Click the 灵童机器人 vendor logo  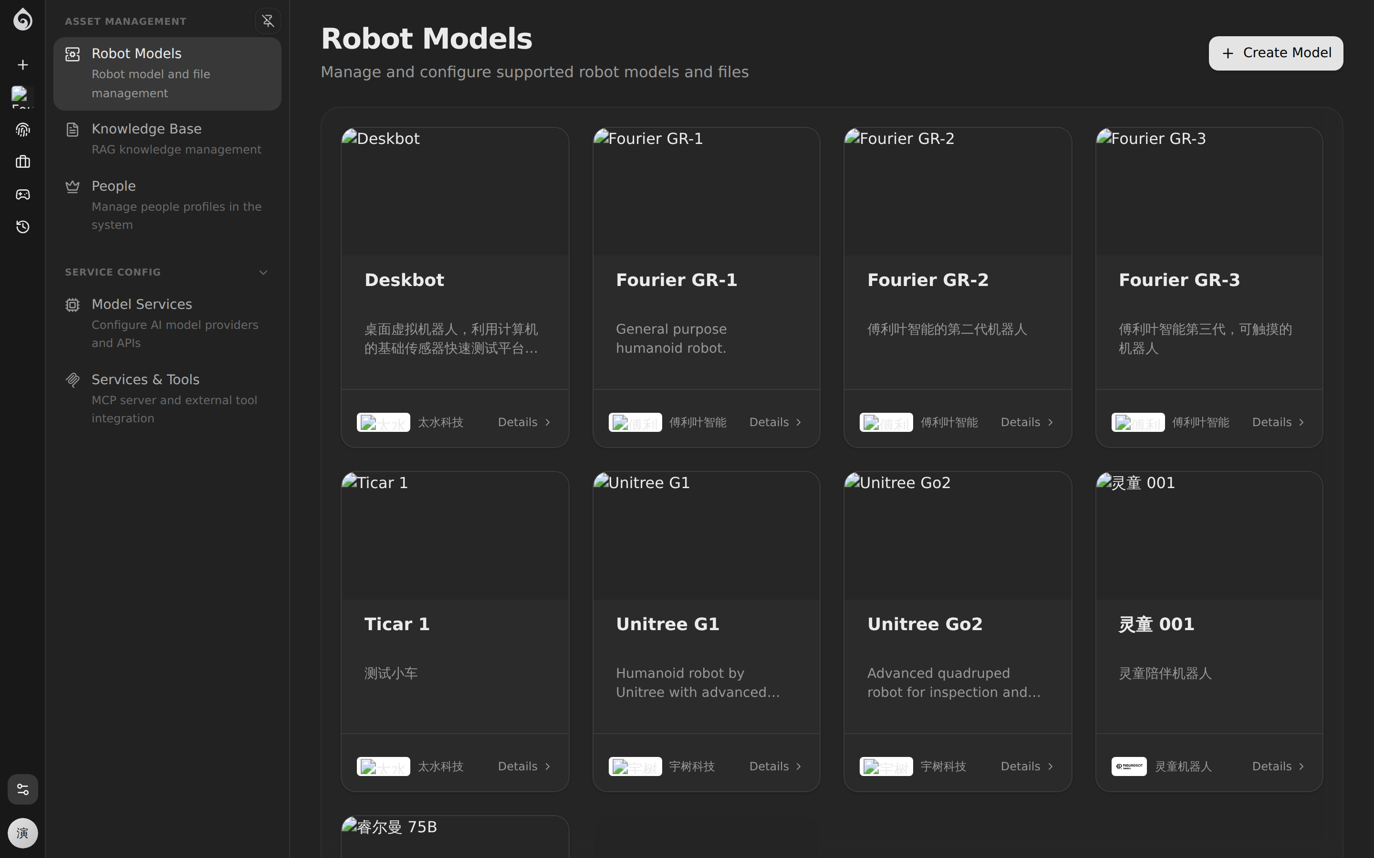point(1129,766)
